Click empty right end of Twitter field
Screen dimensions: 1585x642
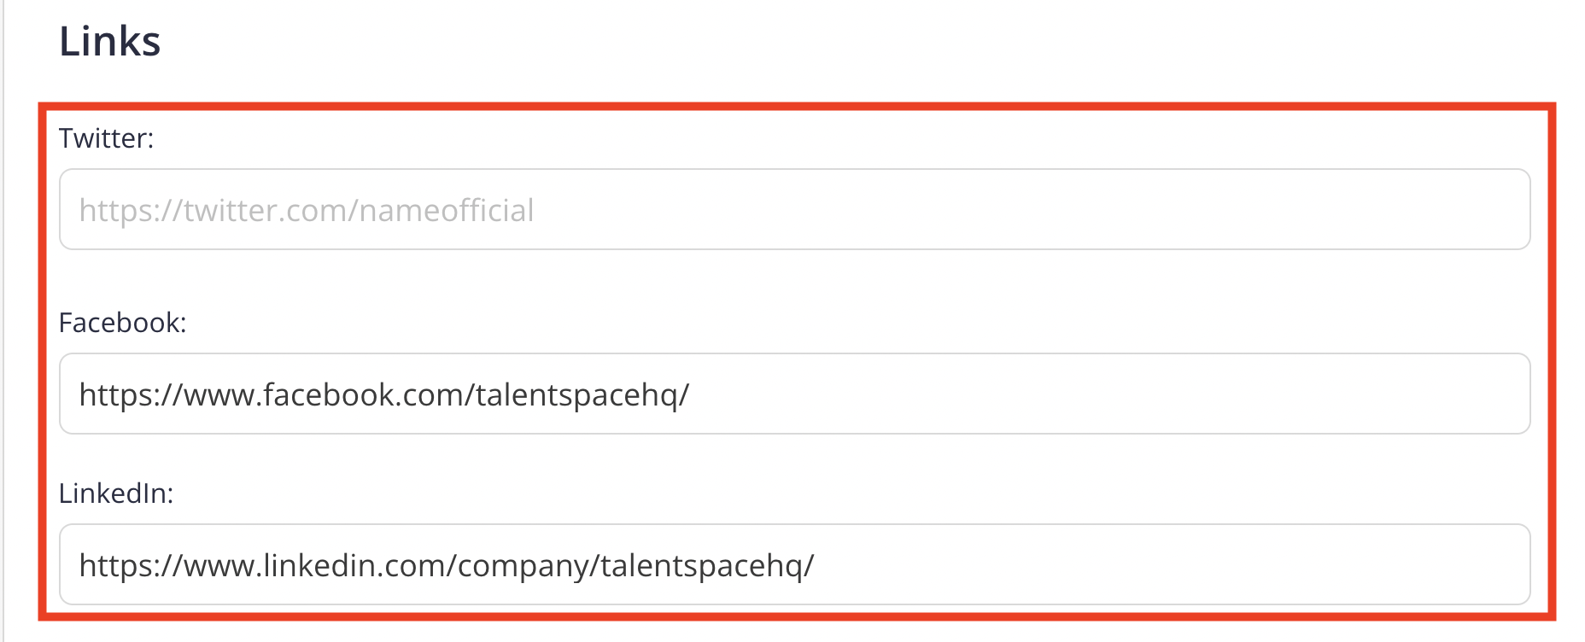[x=1366, y=210]
